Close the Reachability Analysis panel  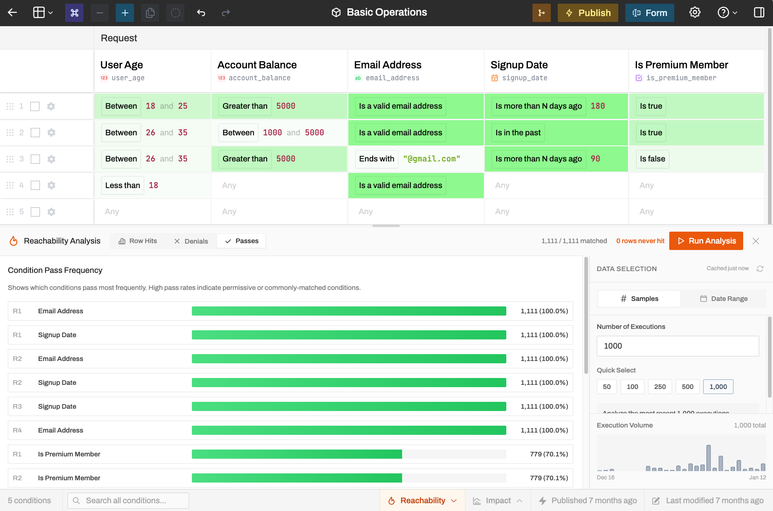click(x=756, y=241)
